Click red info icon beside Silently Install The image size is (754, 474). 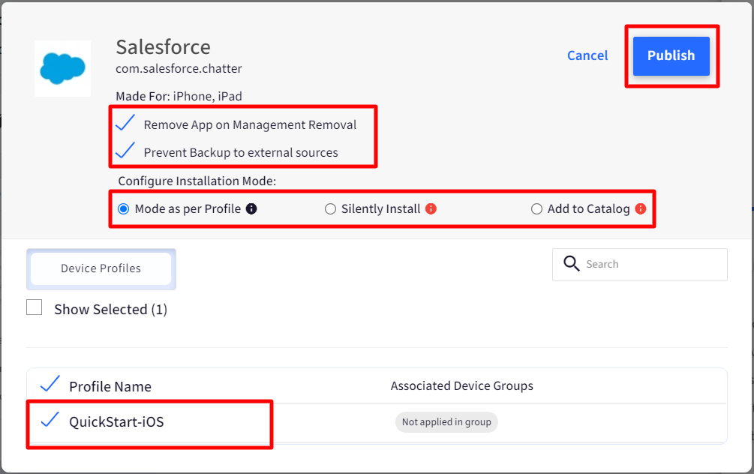tap(431, 209)
